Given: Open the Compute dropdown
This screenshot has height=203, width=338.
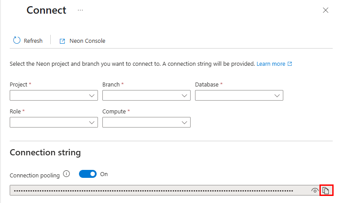Looking at the screenshot, I should 146,122.
